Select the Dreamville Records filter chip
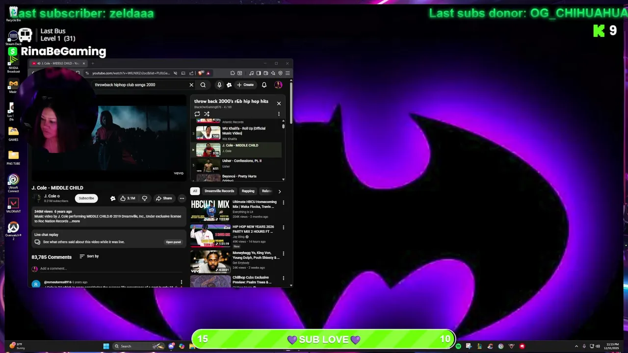The height and width of the screenshot is (353, 628). [219, 191]
